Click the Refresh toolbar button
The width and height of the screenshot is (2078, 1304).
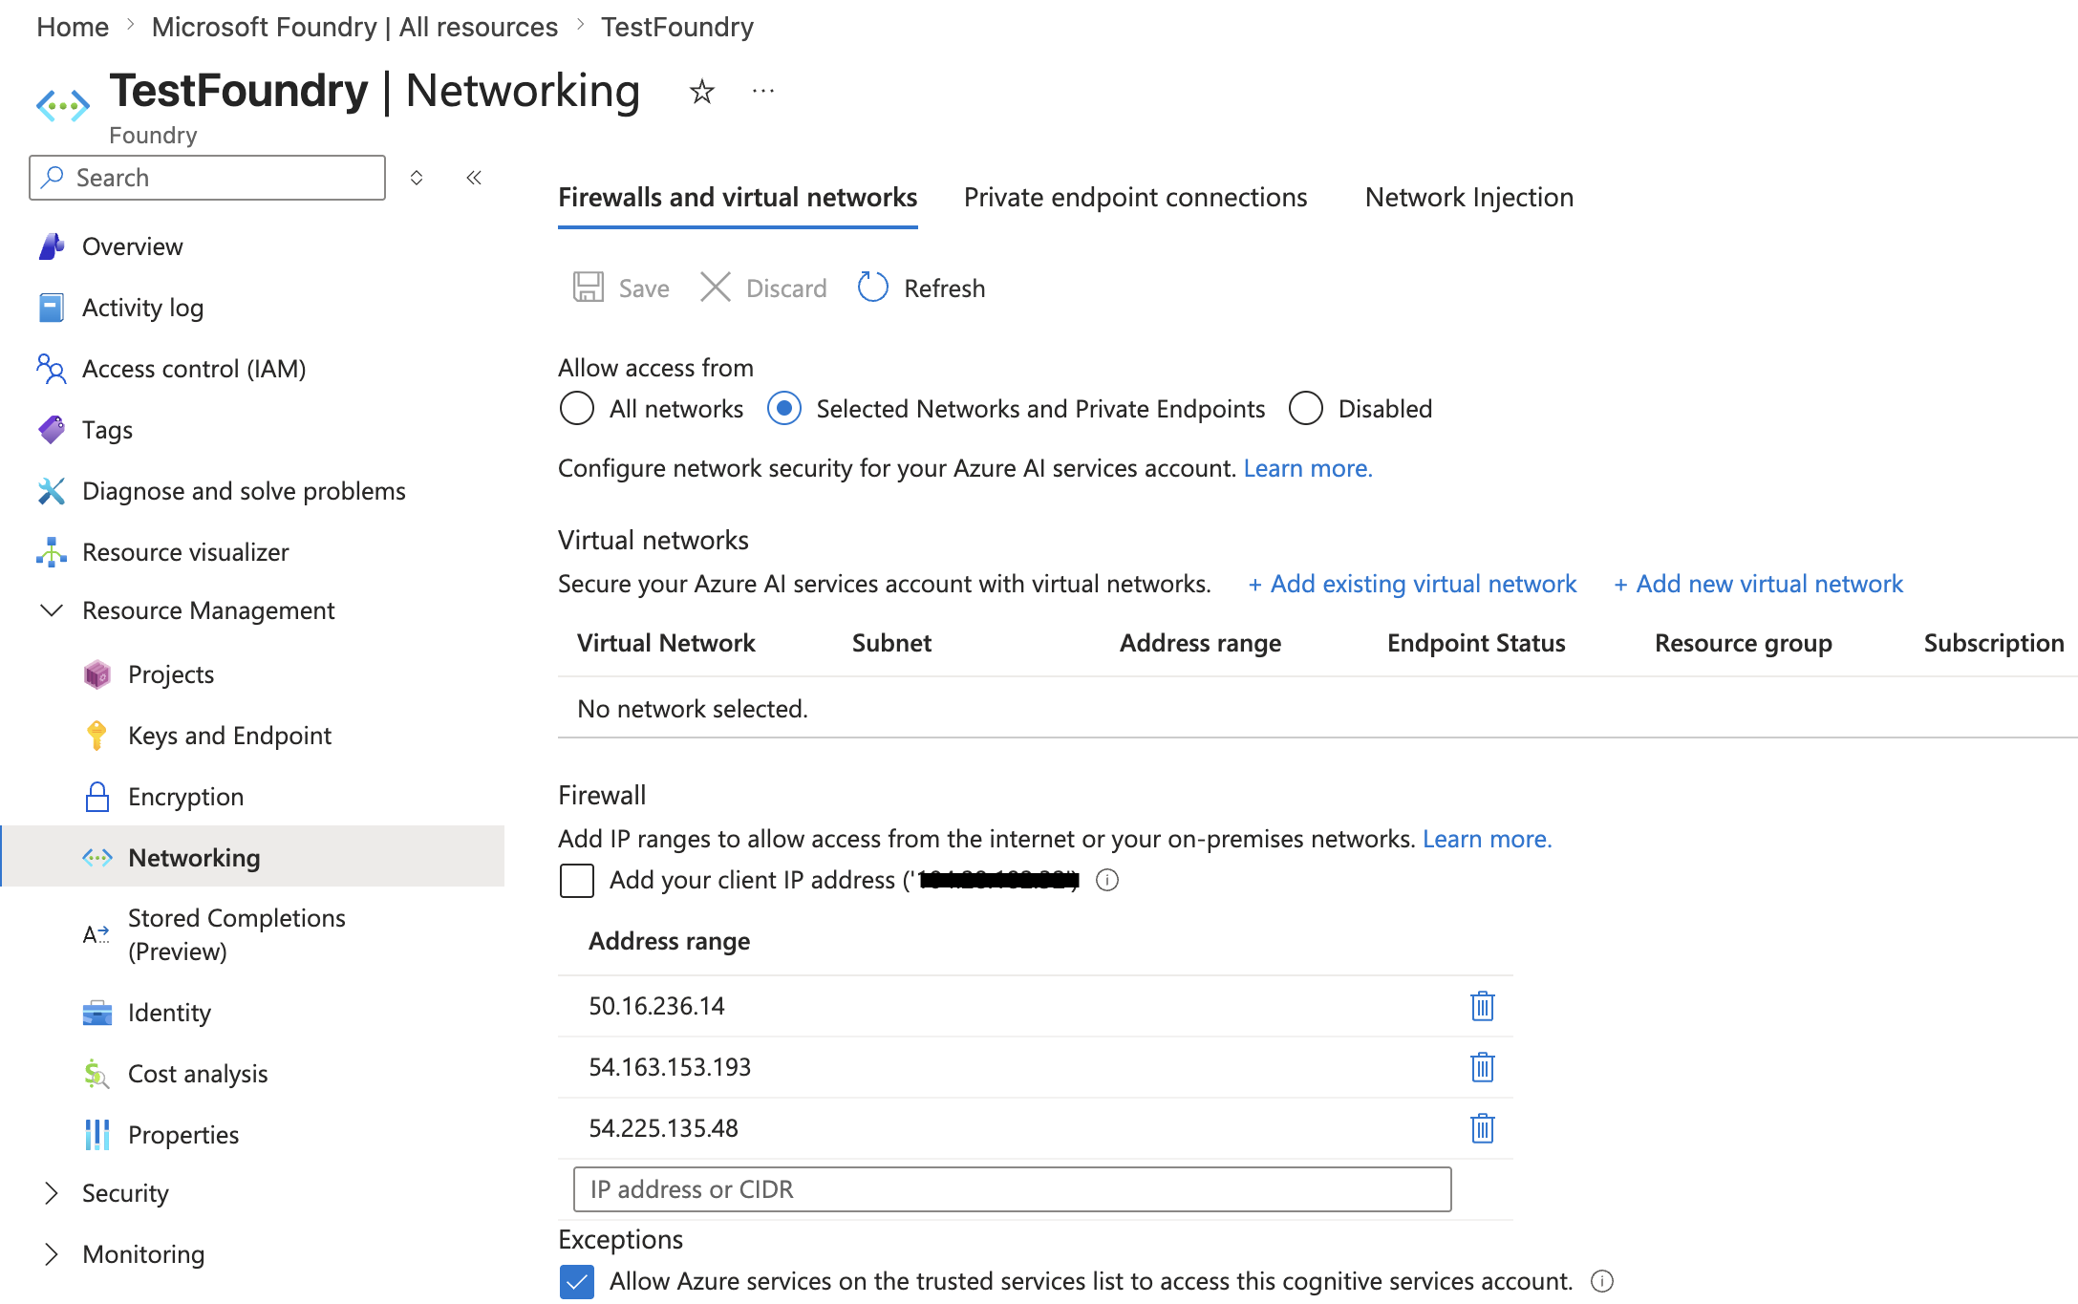[x=921, y=288]
